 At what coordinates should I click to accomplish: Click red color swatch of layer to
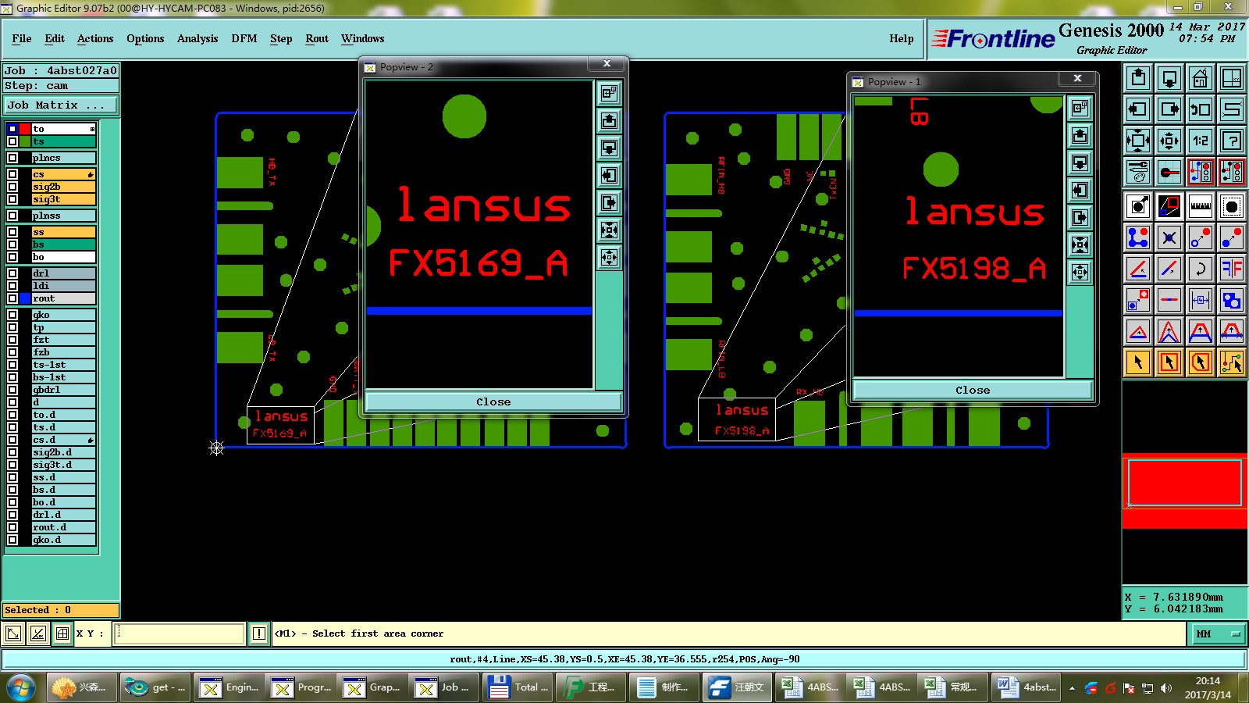25,129
